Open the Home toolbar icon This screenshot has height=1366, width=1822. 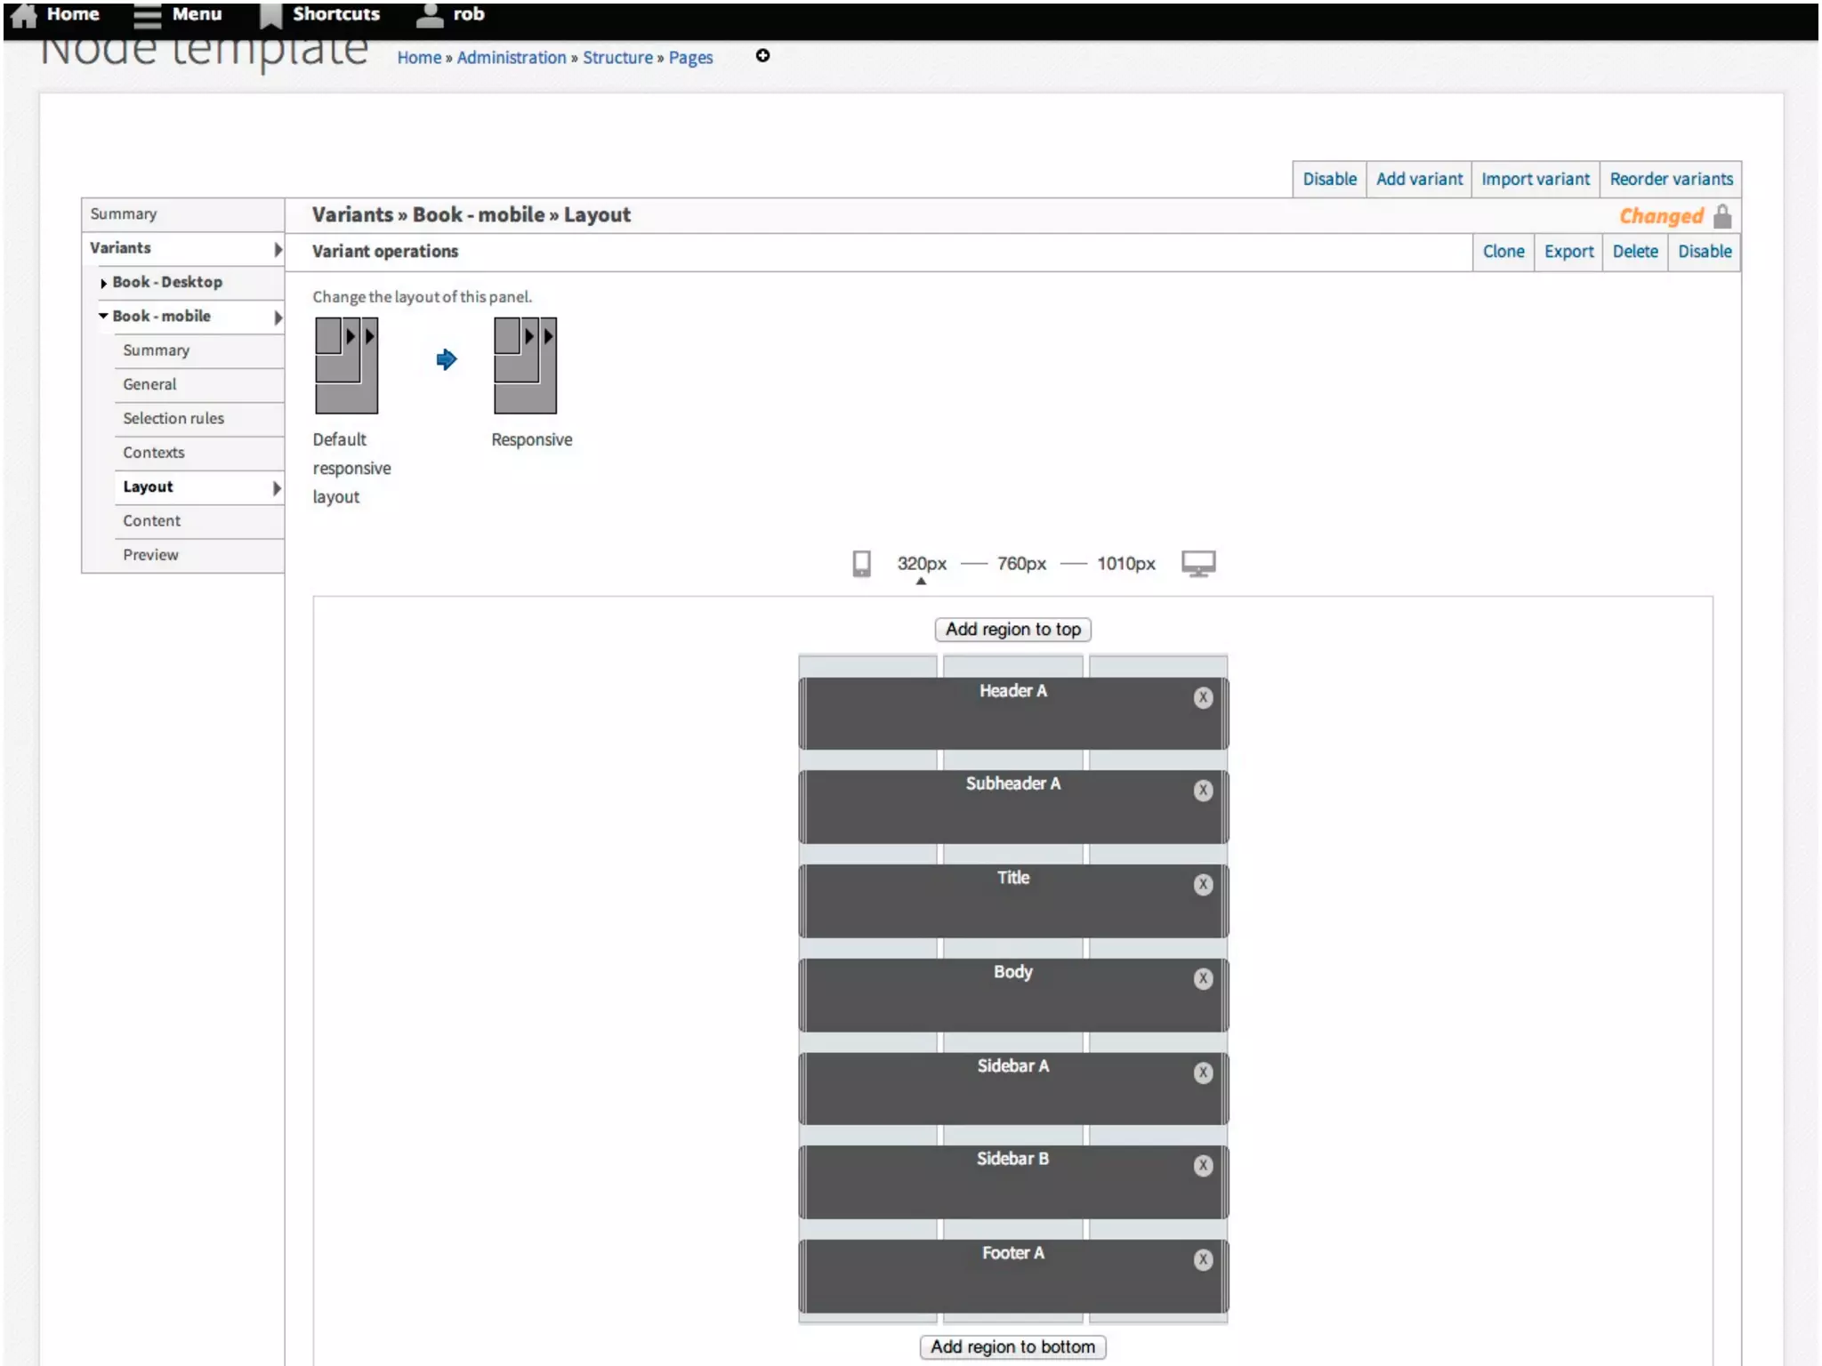pyautogui.click(x=25, y=15)
